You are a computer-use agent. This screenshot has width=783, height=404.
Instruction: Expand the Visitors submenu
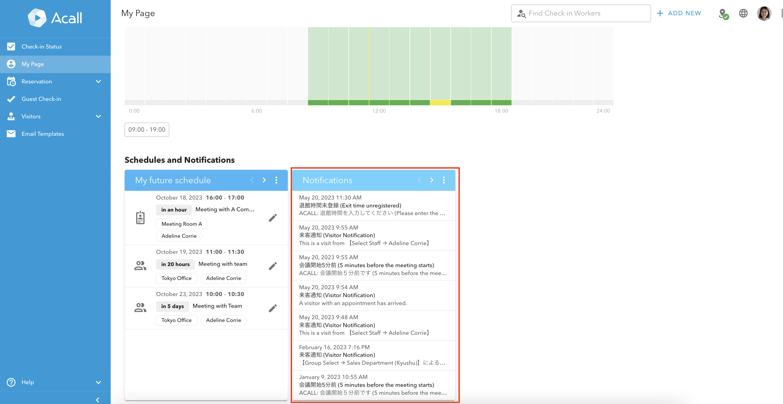pyautogui.click(x=98, y=116)
